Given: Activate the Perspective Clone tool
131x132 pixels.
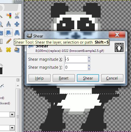Looking at the screenshot, I should tap(17, 50).
